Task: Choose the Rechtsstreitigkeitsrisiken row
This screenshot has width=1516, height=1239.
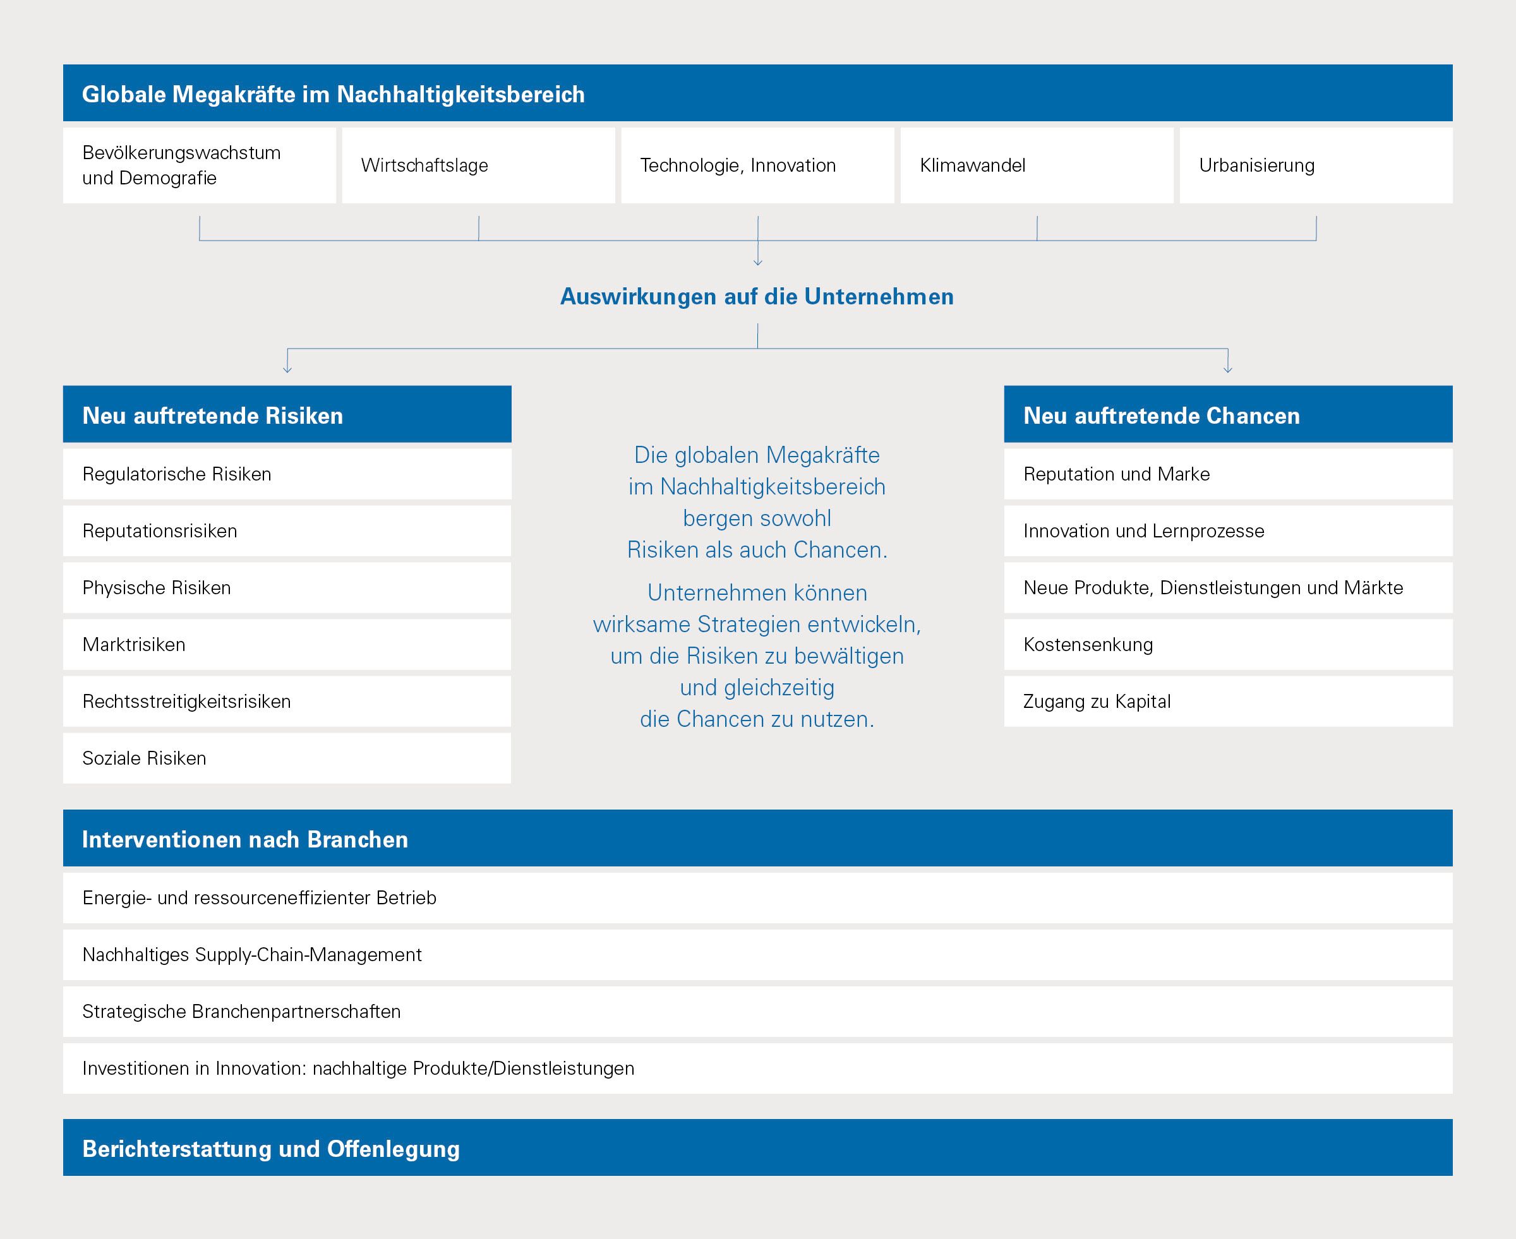Action: 287,702
